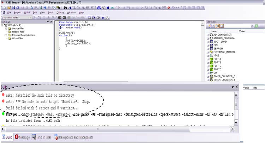Copy selection using the toolbar copy icon

31,8
